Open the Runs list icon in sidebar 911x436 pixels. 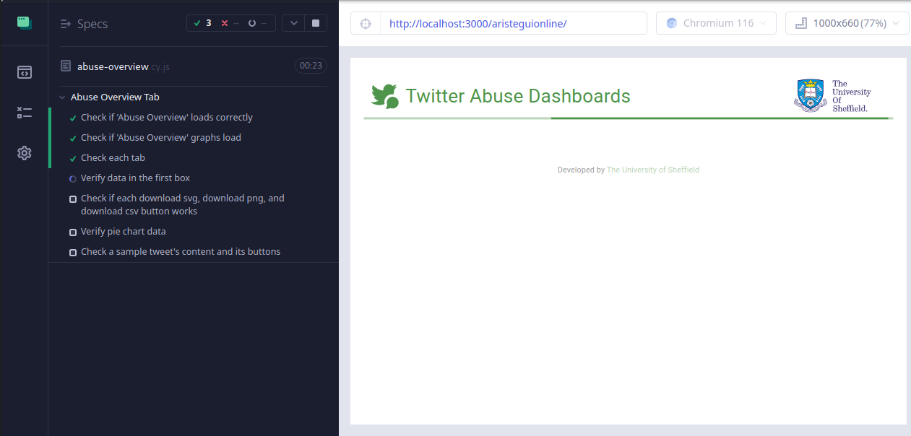click(x=25, y=113)
